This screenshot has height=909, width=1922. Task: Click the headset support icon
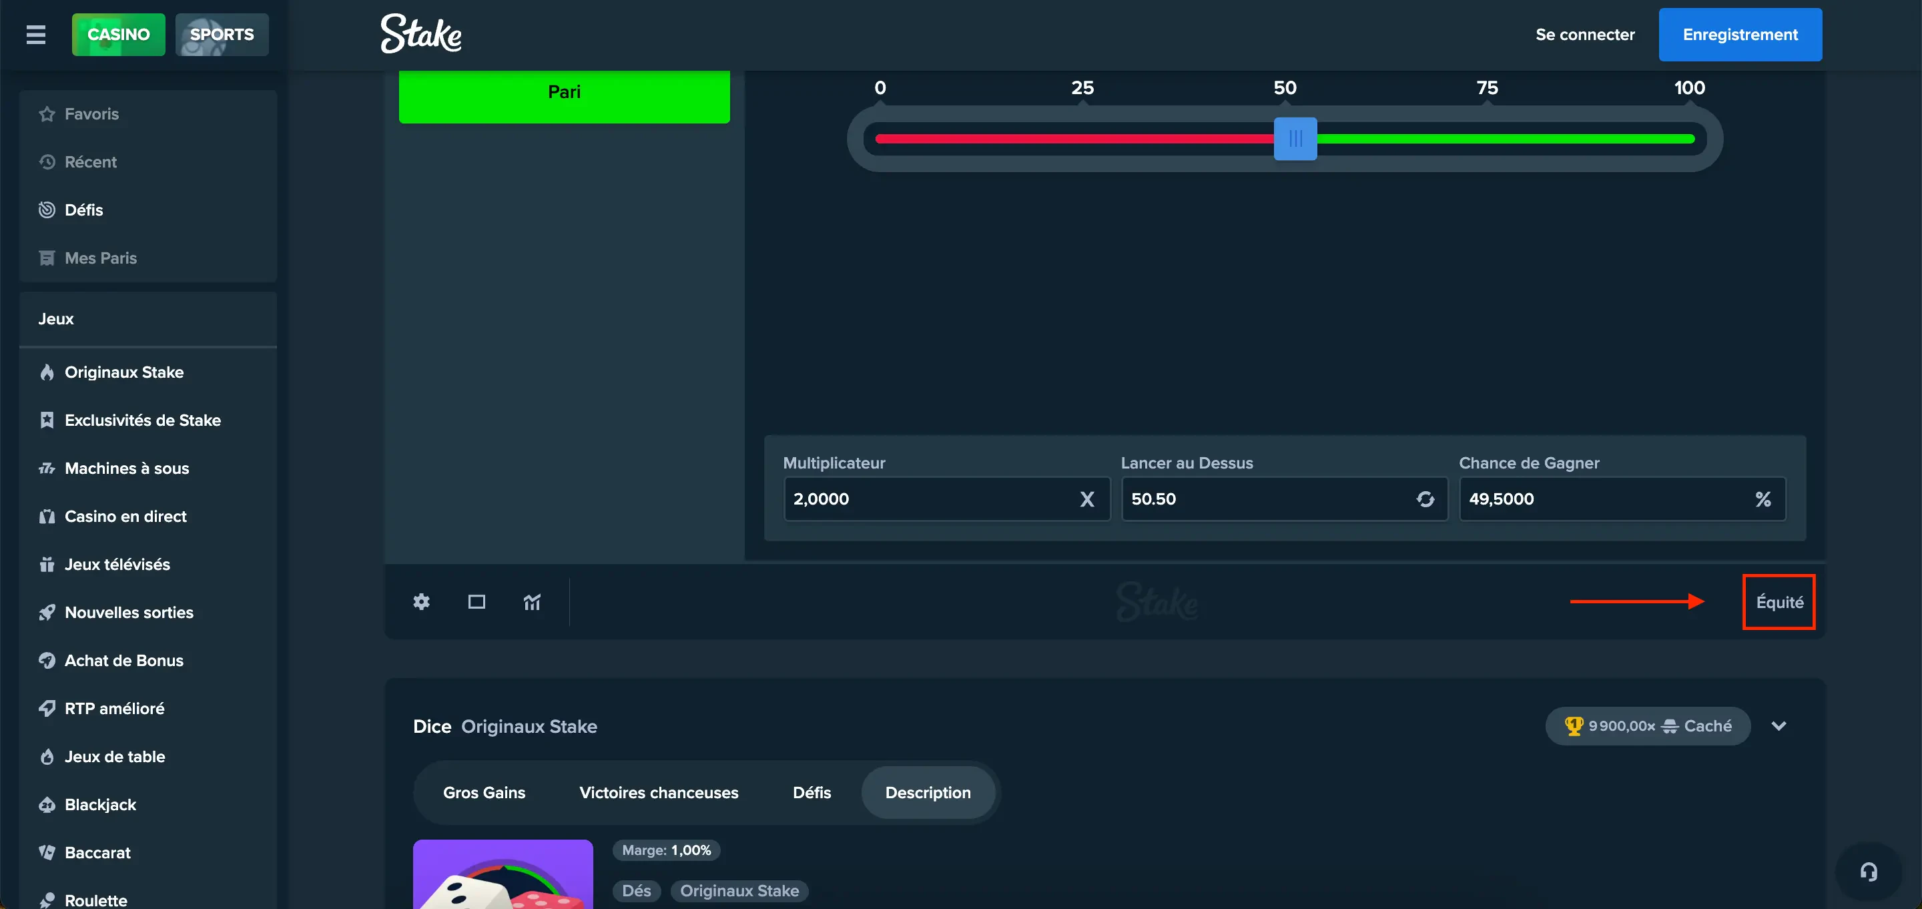coord(1869,872)
